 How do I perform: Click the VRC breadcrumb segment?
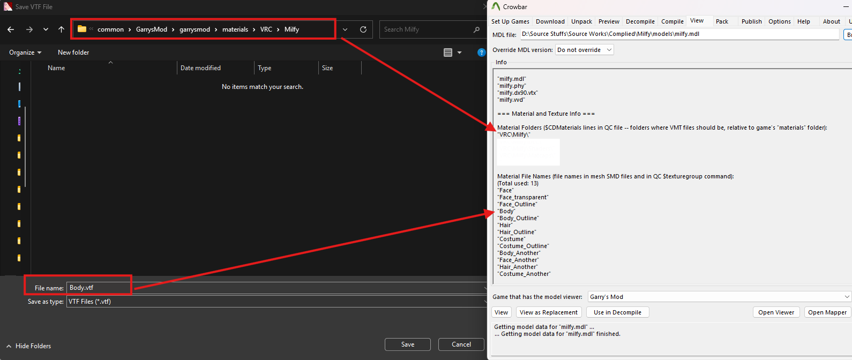[266, 29]
